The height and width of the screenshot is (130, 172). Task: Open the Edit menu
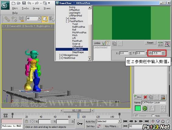pos(15,8)
